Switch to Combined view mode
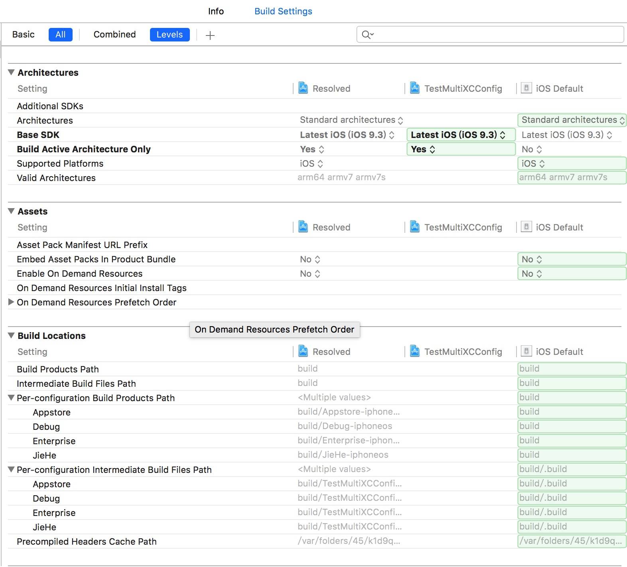Image resolution: width=627 pixels, height=567 pixels. [114, 35]
